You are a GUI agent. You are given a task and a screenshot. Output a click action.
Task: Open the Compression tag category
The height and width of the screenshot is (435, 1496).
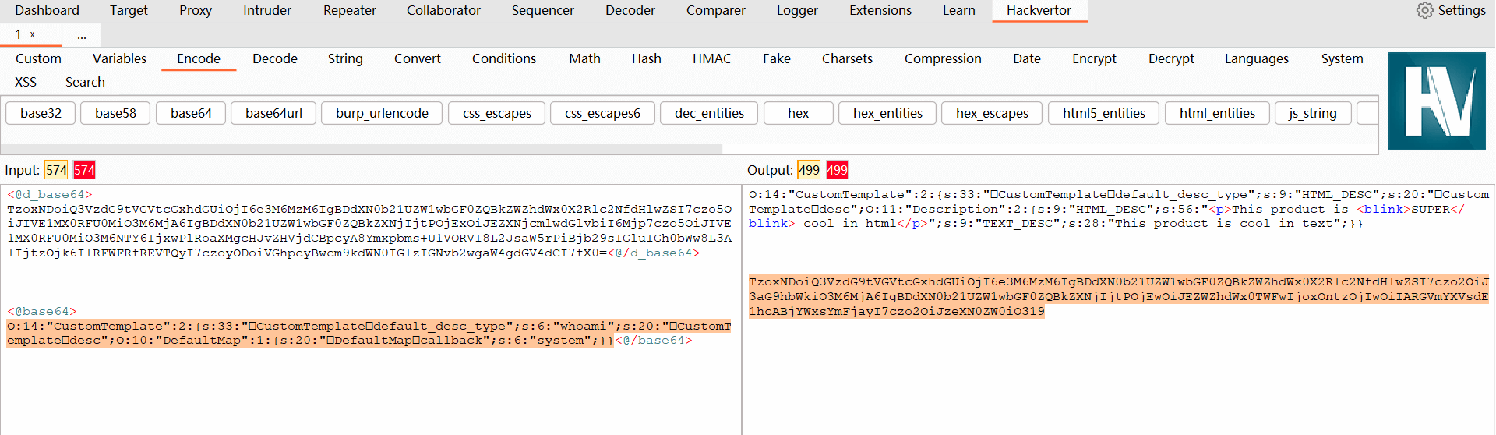click(x=942, y=58)
